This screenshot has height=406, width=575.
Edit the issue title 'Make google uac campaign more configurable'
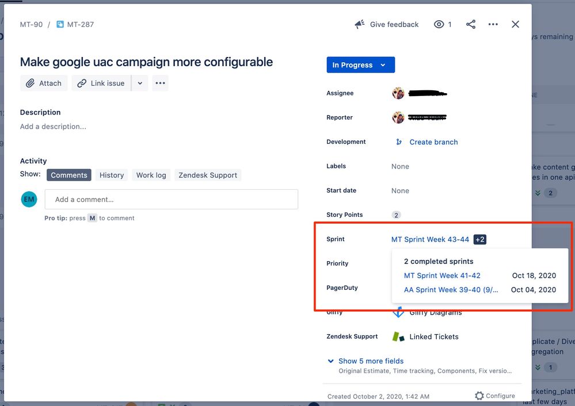tap(146, 62)
